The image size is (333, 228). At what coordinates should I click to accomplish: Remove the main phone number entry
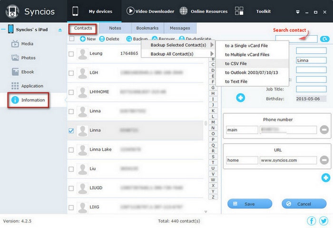[324, 129]
